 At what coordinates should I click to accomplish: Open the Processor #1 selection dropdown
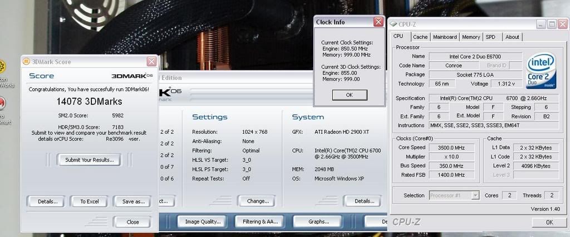click(x=454, y=195)
